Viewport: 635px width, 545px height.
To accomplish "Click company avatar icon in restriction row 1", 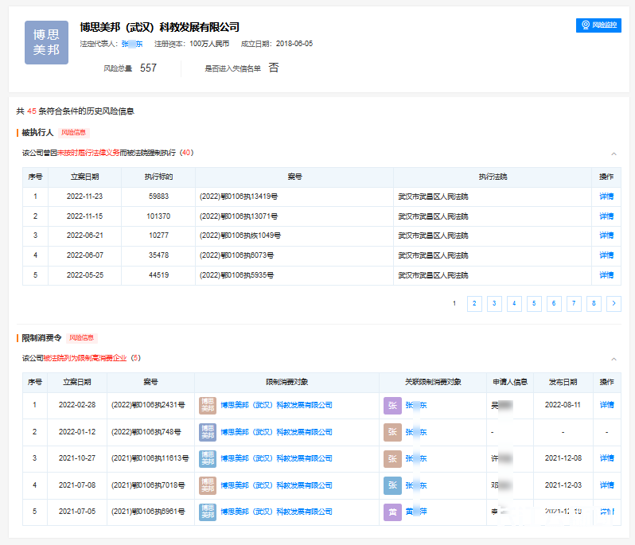I will [x=208, y=405].
